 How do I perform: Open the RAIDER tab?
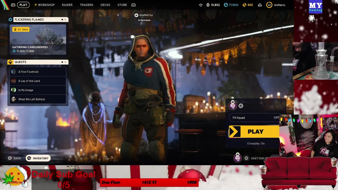[x=67, y=5]
